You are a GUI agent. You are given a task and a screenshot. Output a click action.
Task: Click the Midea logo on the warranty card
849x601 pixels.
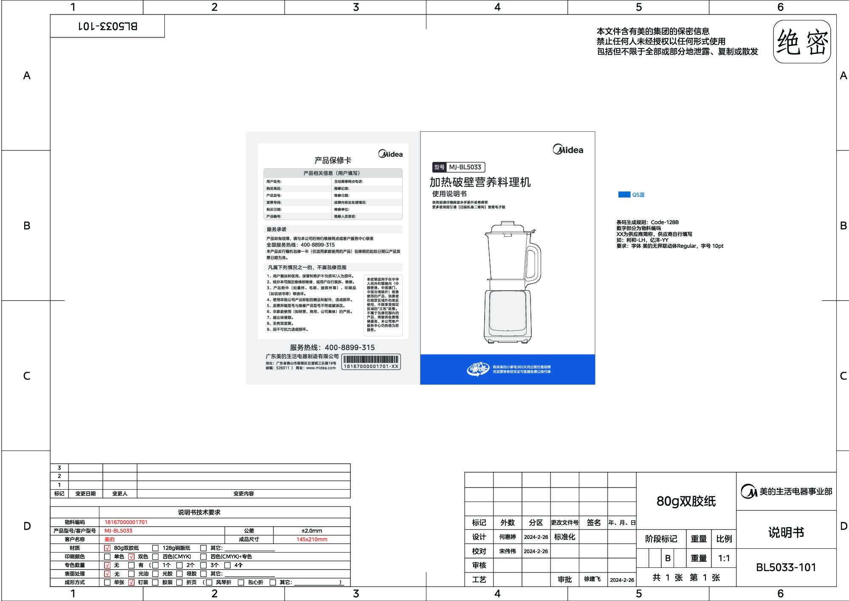click(x=390, y=154)
